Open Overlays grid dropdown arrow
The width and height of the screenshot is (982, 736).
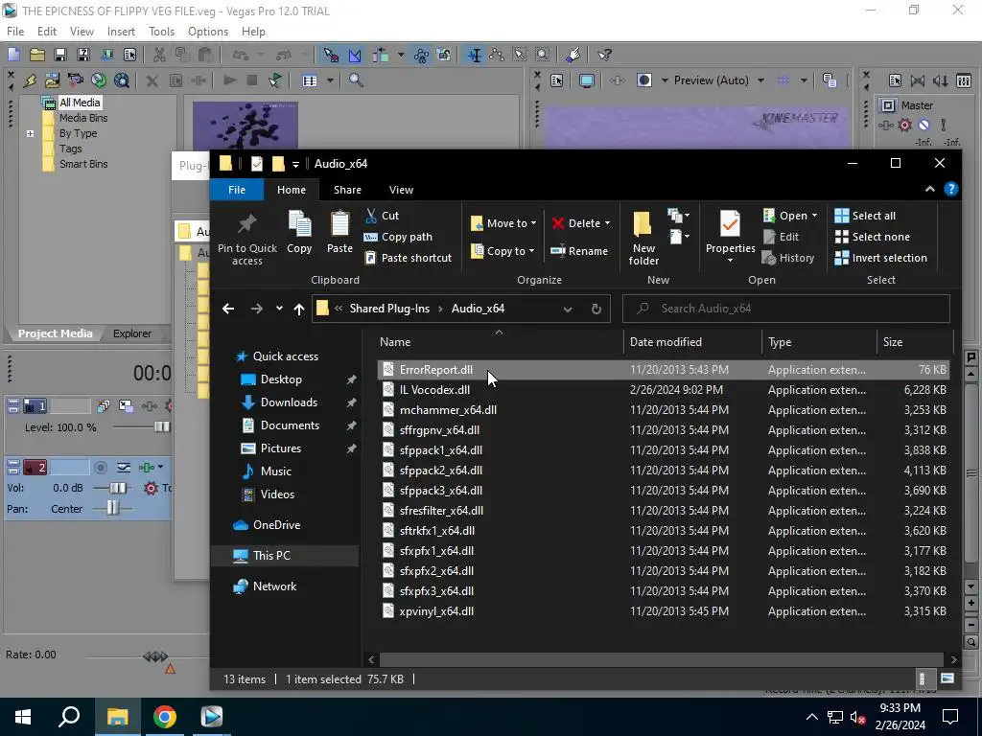tap(804, 80)
